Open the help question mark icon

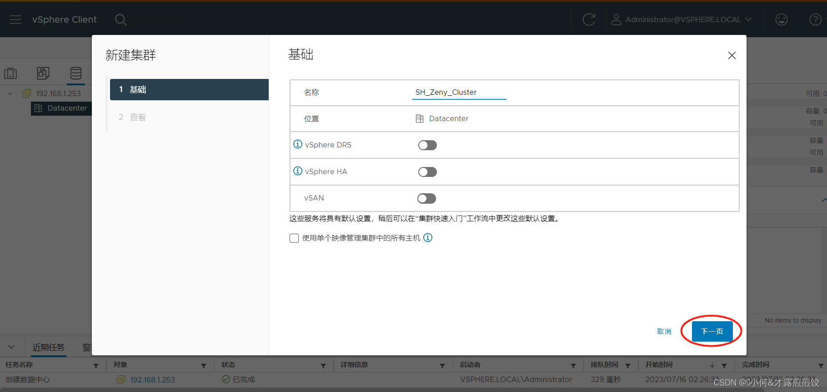[x=815, y=20]
